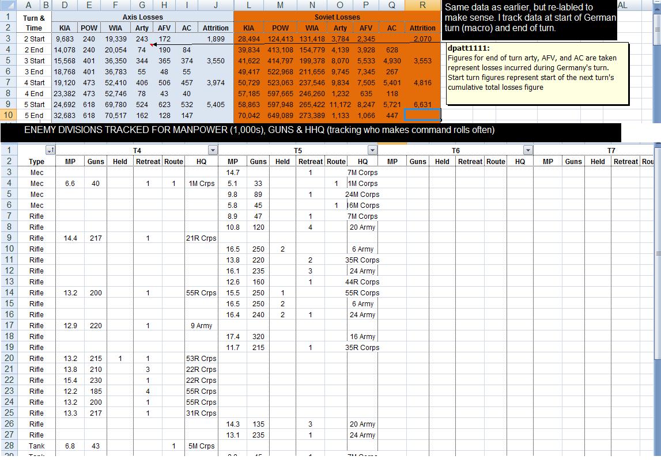Viewport: 661px width, 460px height.
Task: Click the 'Axis Losses' header cell
Action: tap(142, 17)
